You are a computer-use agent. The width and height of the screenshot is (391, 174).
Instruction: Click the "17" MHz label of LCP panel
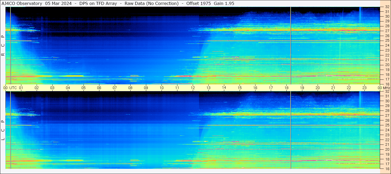(x=387, y=164)
